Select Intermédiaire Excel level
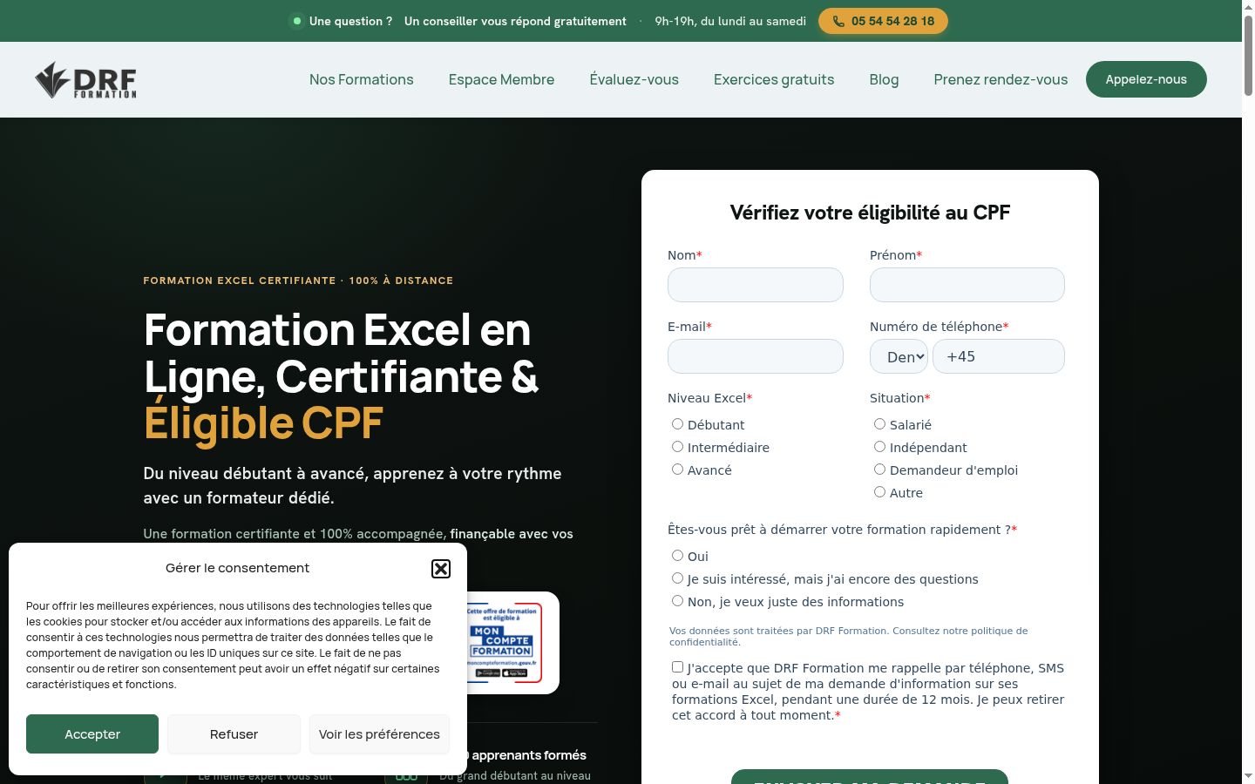 point(677,447)
